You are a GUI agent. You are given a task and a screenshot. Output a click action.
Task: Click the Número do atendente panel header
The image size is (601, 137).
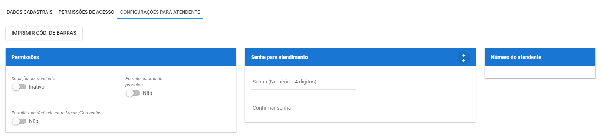click(540, 57)
